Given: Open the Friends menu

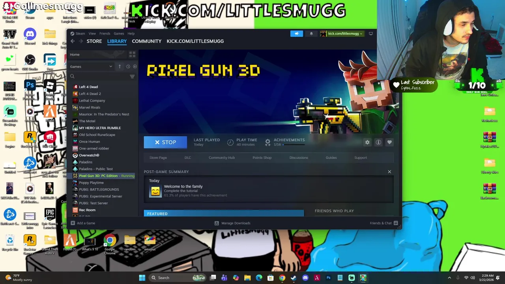Looking at the screenshot, I should click(105, 34).
